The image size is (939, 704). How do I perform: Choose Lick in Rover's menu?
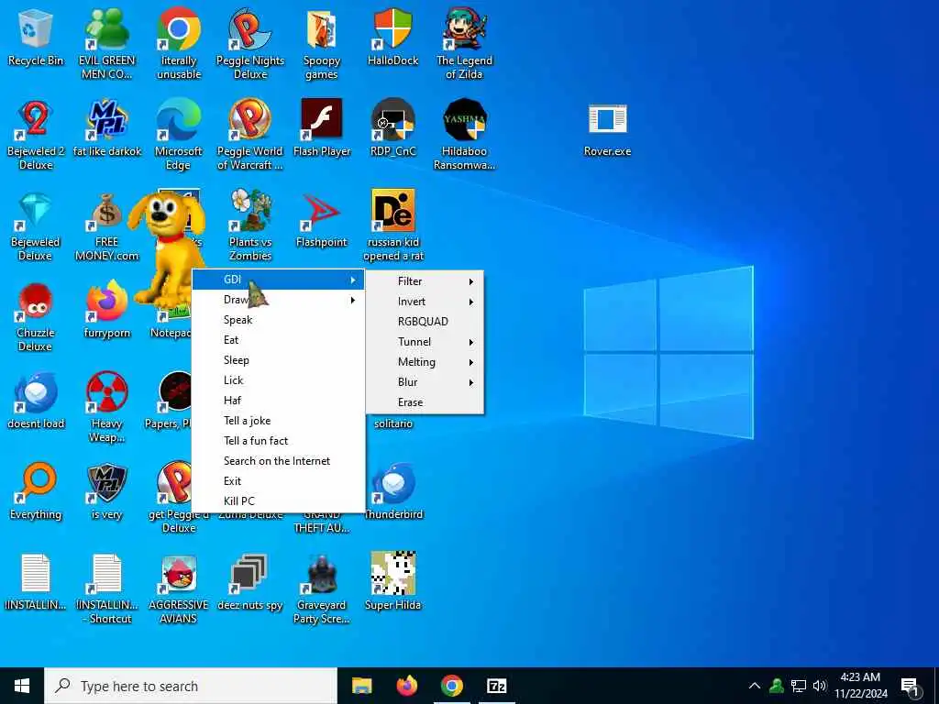(278, 380)
